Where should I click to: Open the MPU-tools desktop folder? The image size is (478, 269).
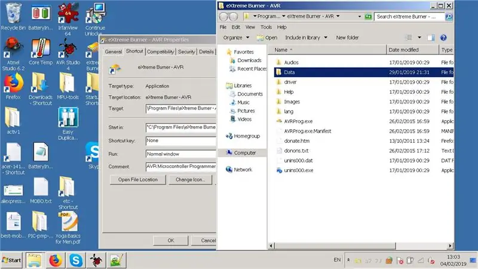pyautogui.click(x=68, y=85)
